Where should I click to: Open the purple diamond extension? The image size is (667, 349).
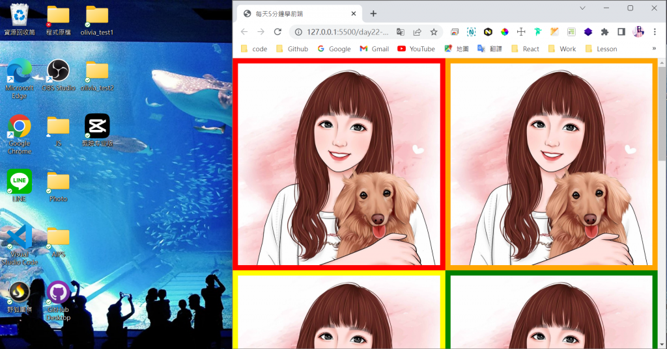pyautogui.click(x=588, y=32)
